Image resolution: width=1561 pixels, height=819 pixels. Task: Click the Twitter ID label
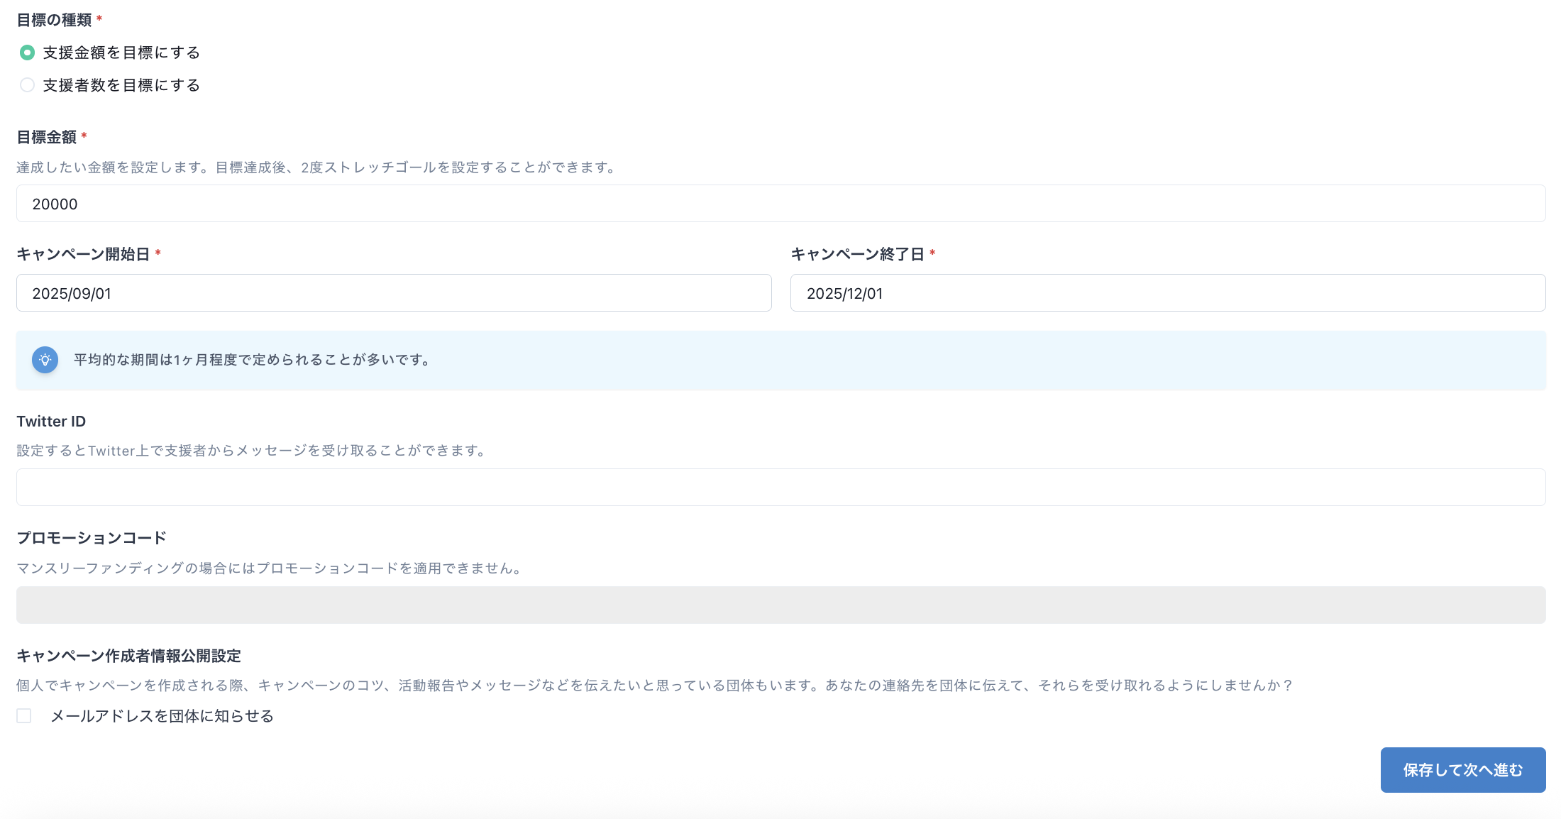point(51,422)
